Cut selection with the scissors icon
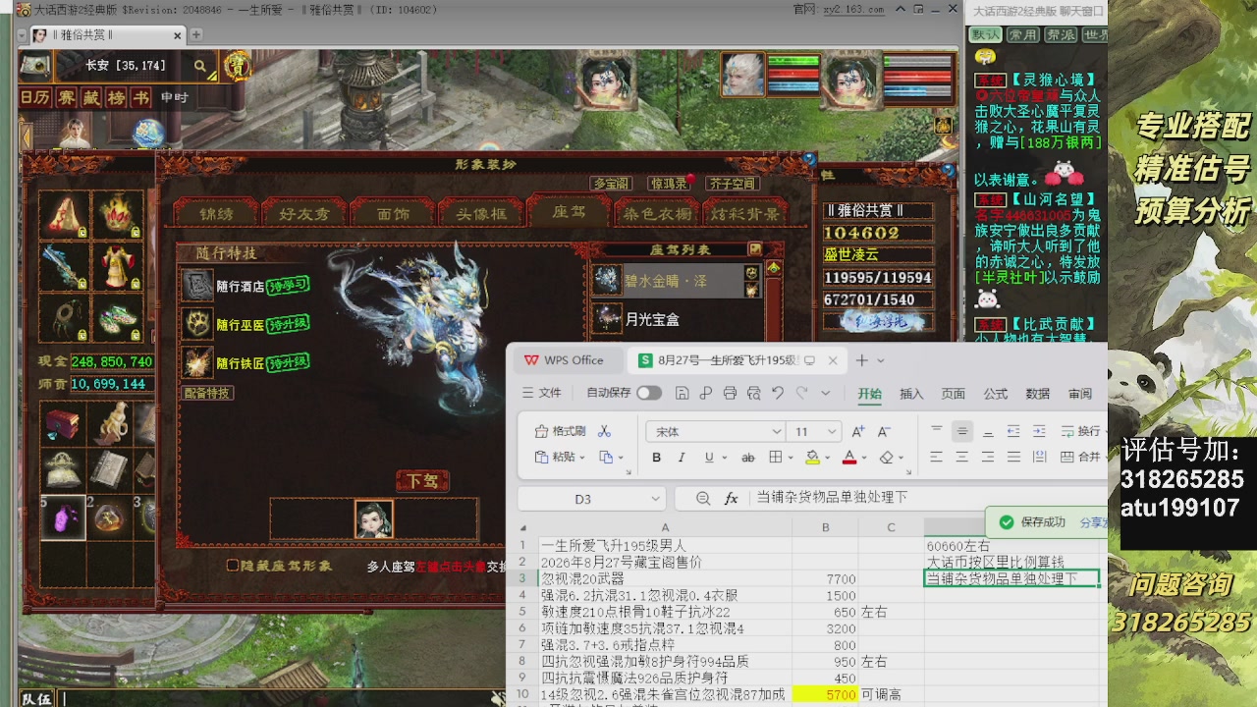Screen dimensions: 1257x707 (604, 431)
